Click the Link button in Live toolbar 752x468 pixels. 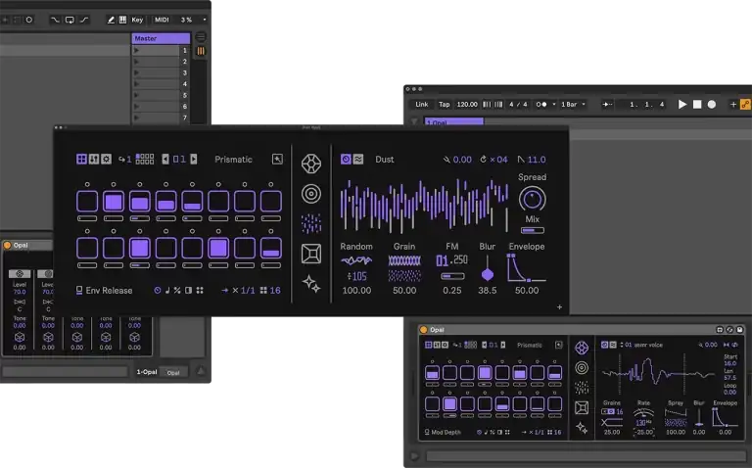422,104
